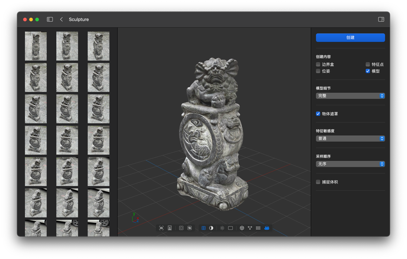This screenshot has height=259, width=407.
Task: Disable the 物体遮罩 checkbox
Action: coord(318,114)
